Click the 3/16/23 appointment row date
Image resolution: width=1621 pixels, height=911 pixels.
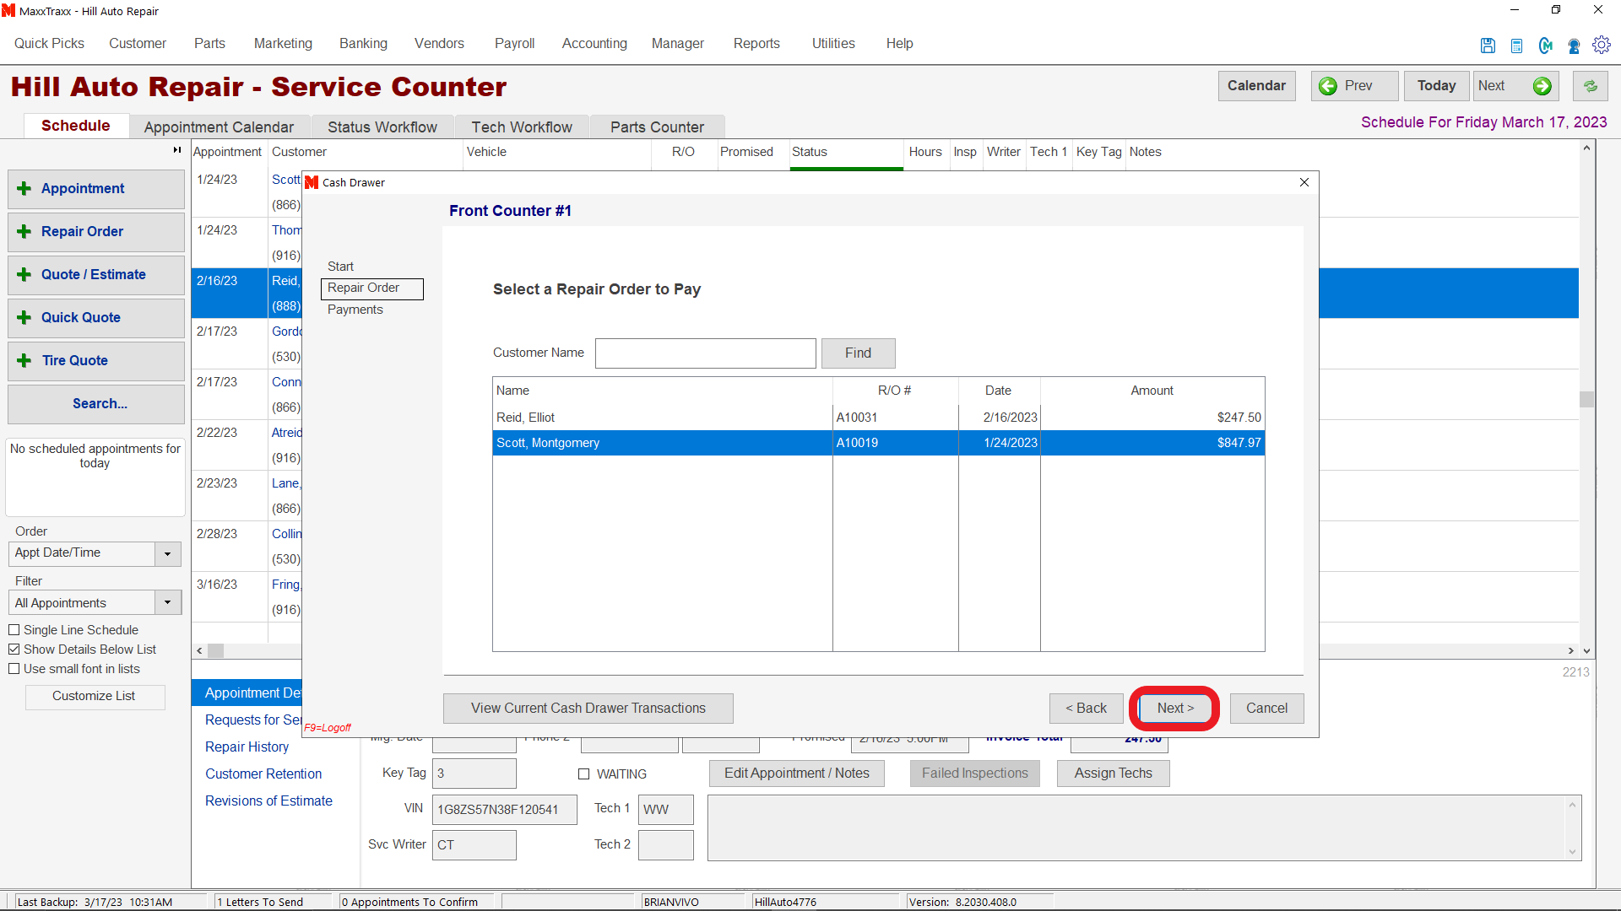[x=217, y=585]
